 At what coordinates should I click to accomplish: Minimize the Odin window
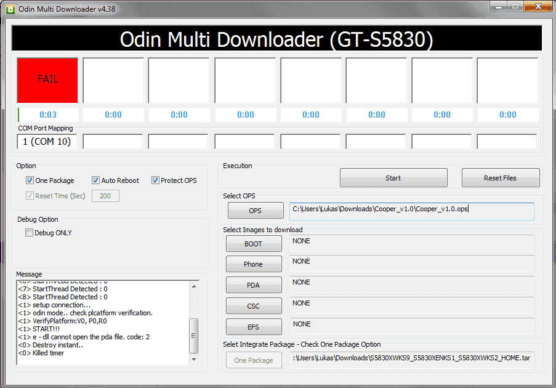click(x=499, y=7)
